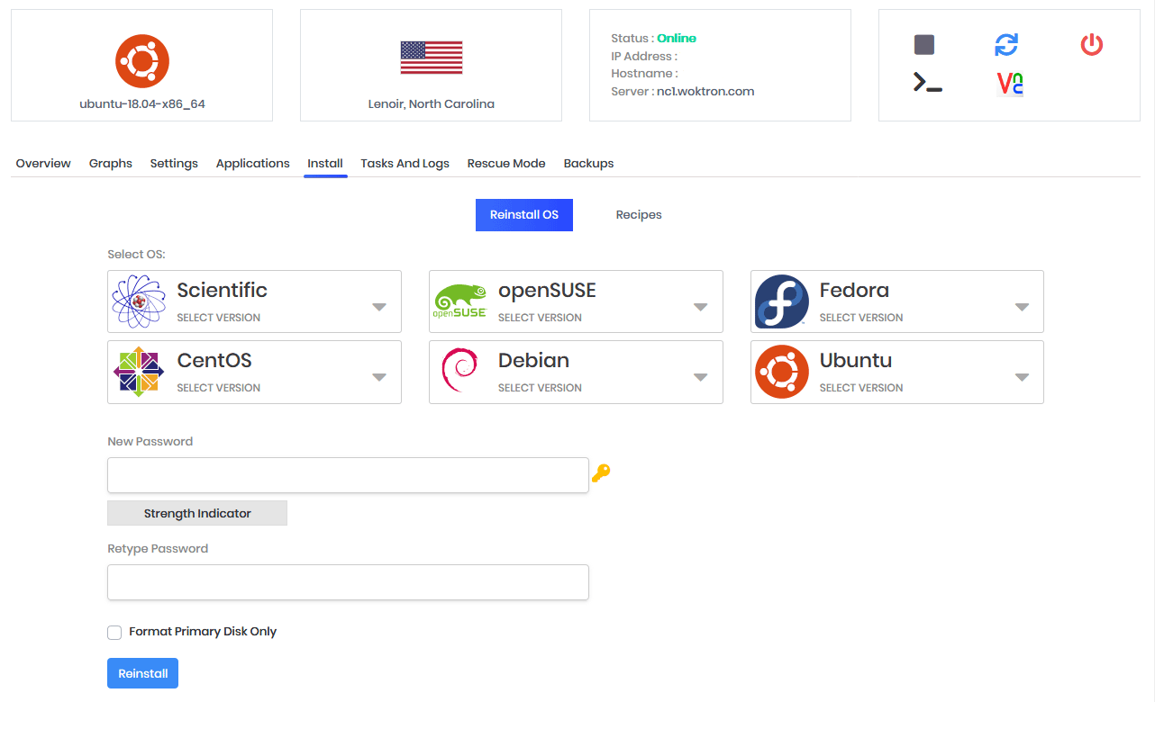Click the openSUSE chameleon logo
Image resolution: width=1155 pixels, height=756 pixels.
coord(460,301)
